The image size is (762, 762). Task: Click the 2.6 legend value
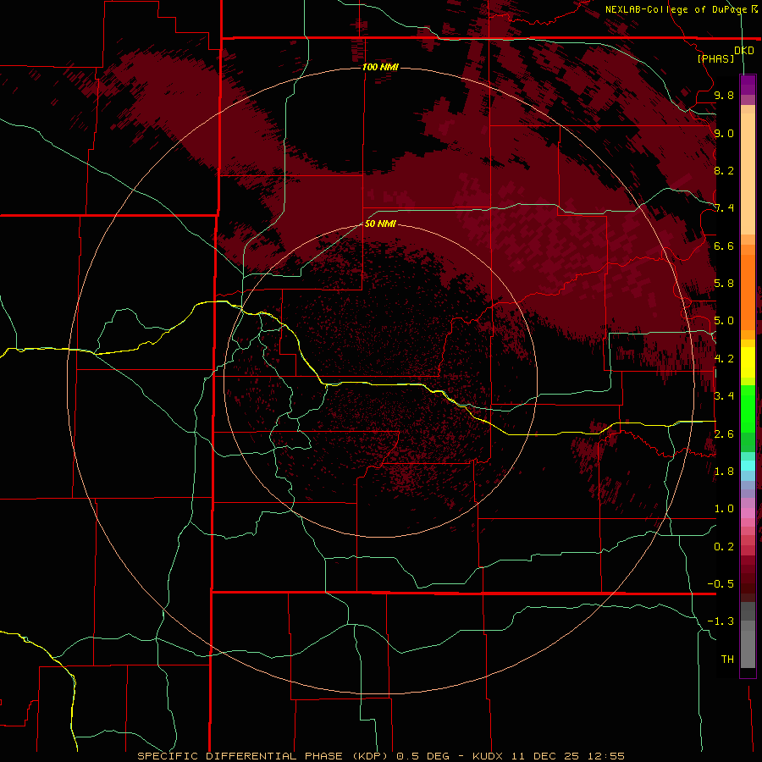point(724,434)
